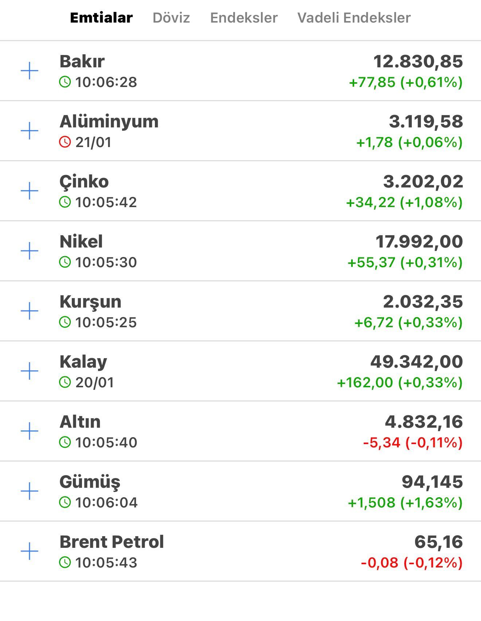Tap the green clock icon under Bakır

point(65,82)
